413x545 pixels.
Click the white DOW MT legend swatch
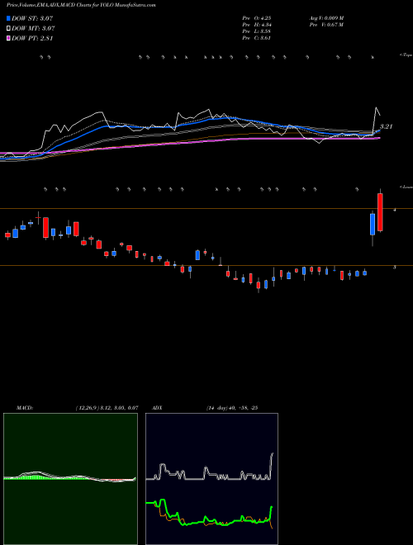tap(8, 29)
